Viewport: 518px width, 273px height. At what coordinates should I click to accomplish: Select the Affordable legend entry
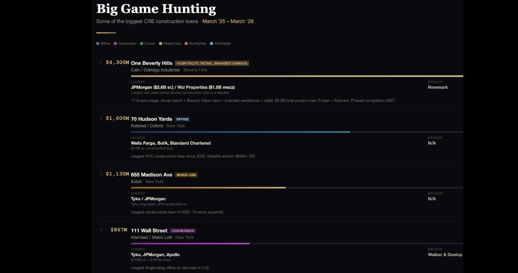[x=221, y=44]
